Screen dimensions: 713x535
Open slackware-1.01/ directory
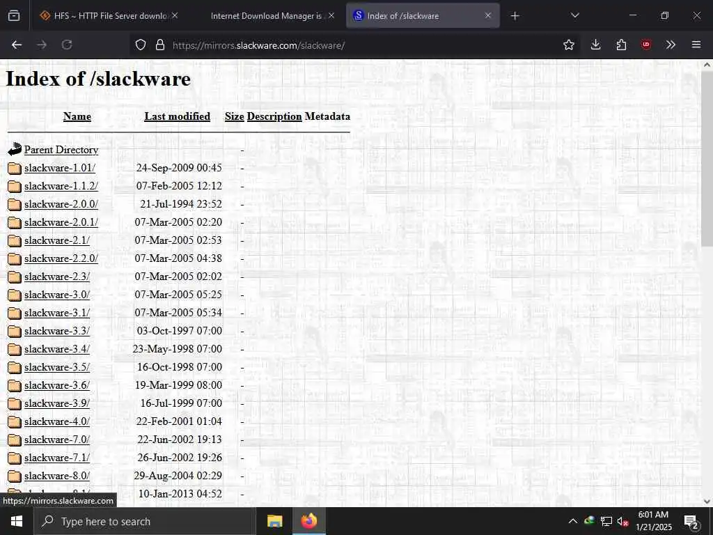pyautogui.click(x=60, y=168)
